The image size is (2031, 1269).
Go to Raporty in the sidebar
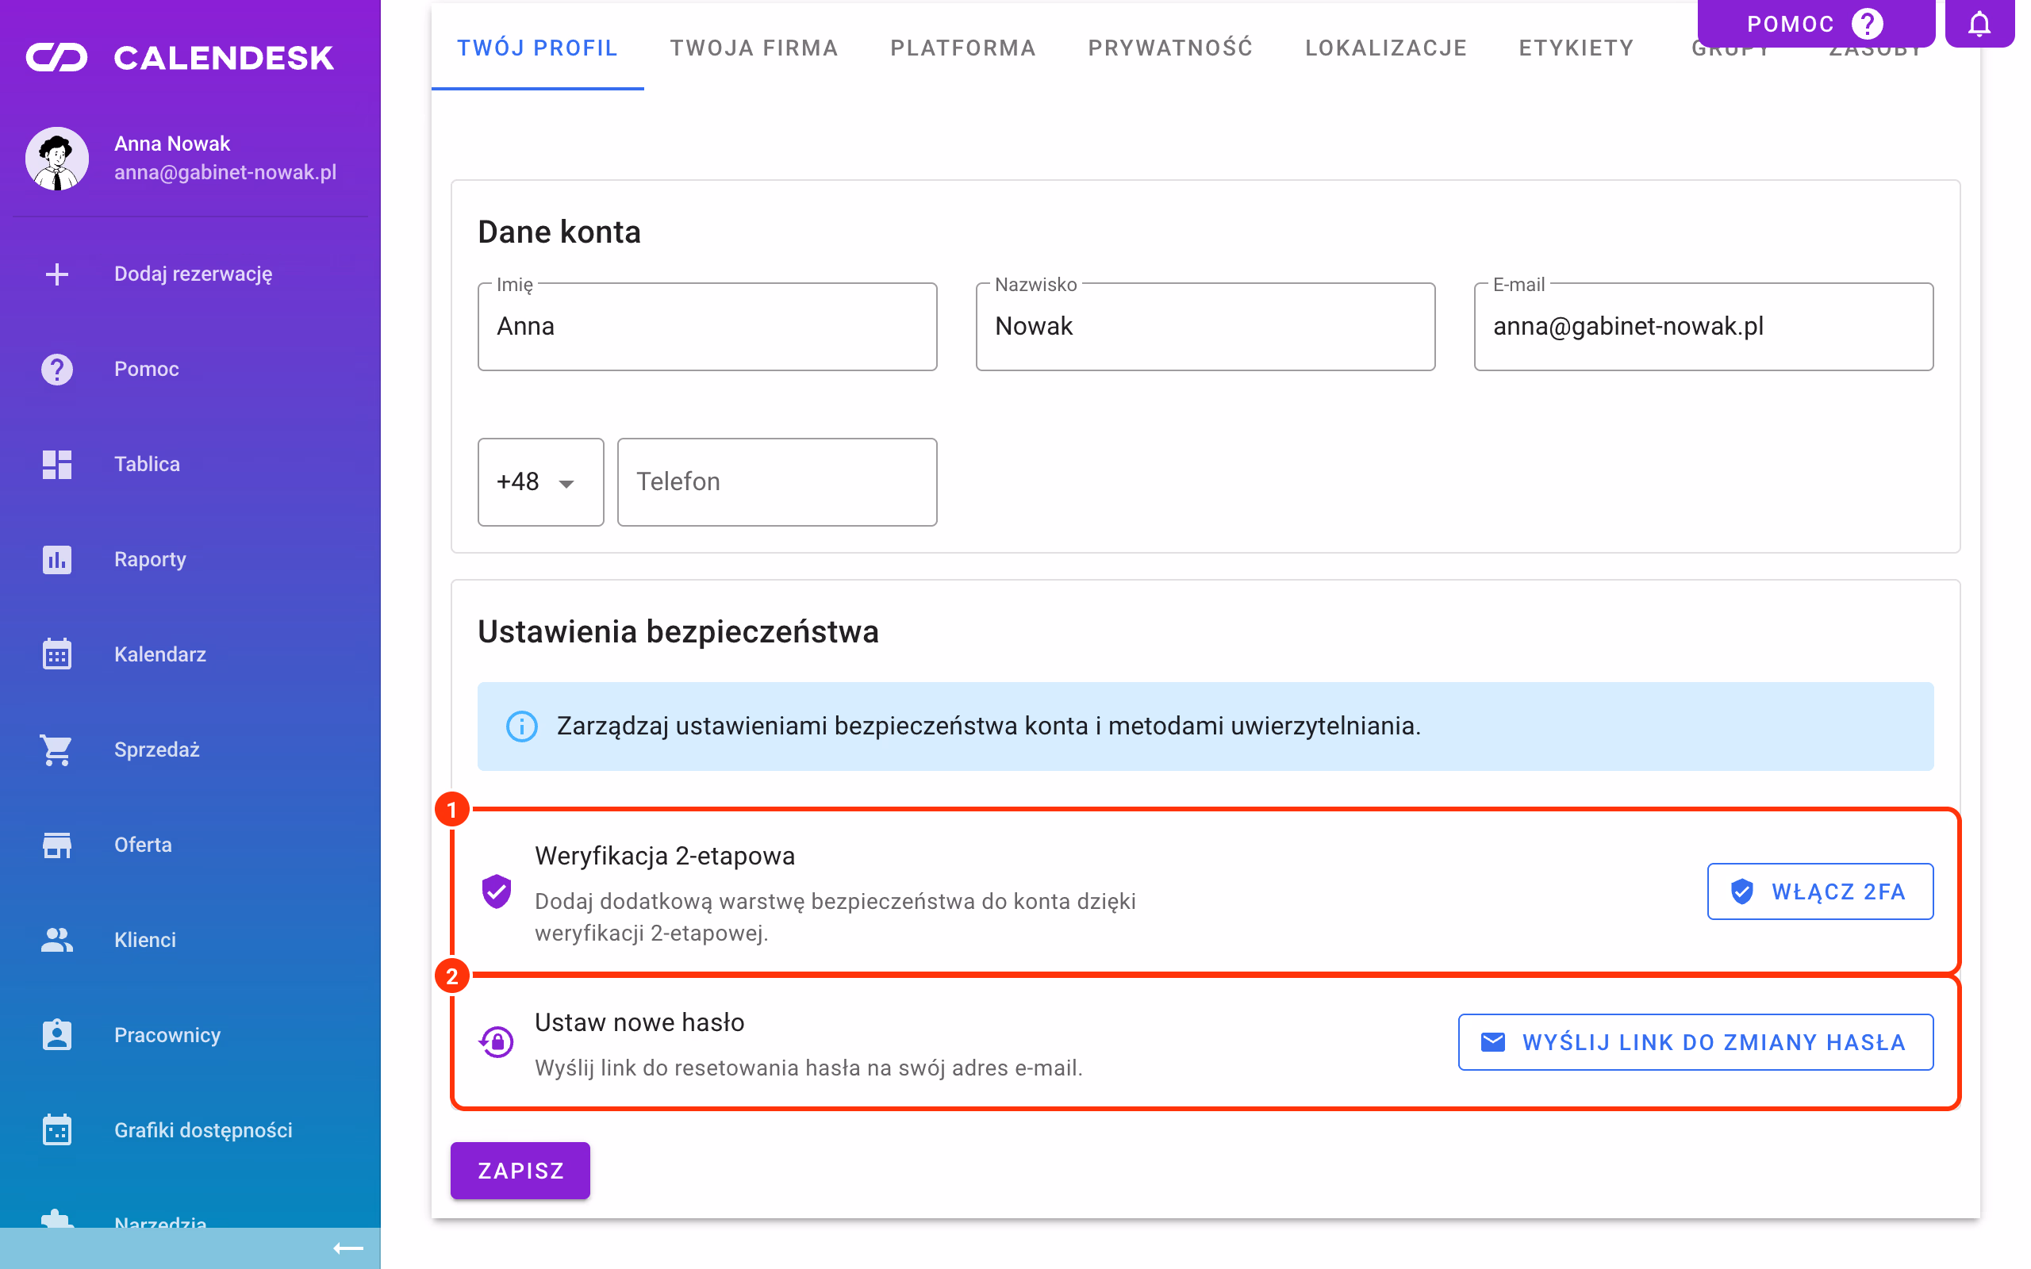(190, 559)
